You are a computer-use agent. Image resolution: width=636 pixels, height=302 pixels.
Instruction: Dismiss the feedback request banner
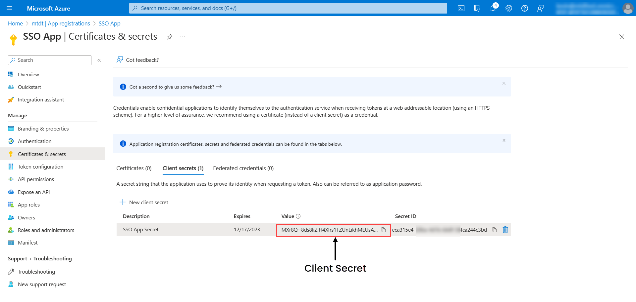click(504, 84)
